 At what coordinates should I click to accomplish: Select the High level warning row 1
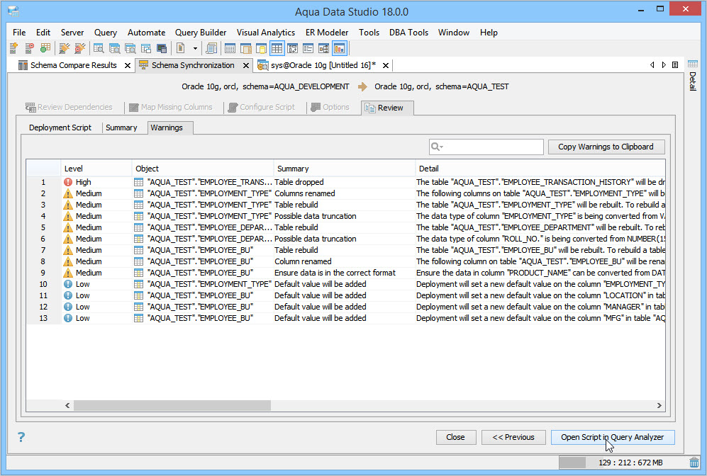pos(346,182)
